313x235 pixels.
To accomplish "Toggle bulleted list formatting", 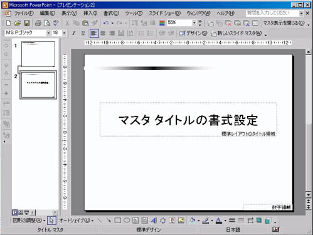I will [150, 33].
